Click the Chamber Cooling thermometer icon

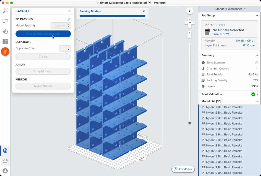[x=203, y=69]
